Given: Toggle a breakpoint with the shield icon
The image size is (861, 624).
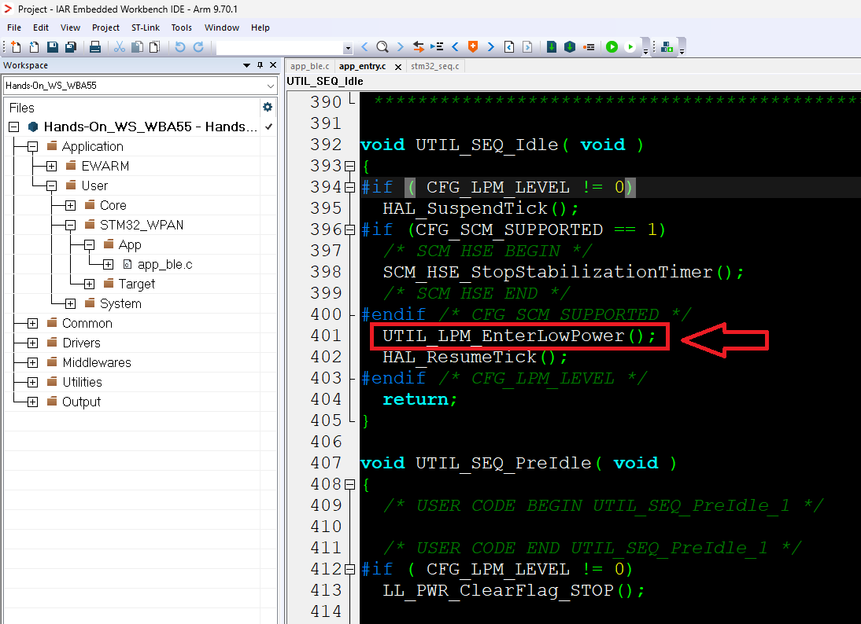Looking at the screenshot, I should tap(473, 46).
